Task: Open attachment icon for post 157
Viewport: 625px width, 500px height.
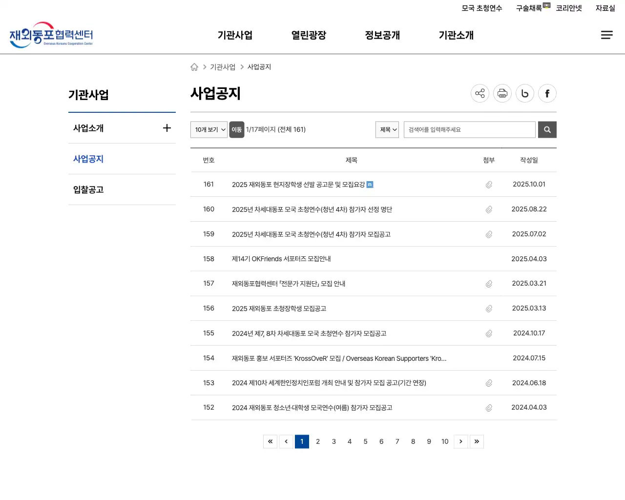Action: pyautogui.click(x=489, y=284)
